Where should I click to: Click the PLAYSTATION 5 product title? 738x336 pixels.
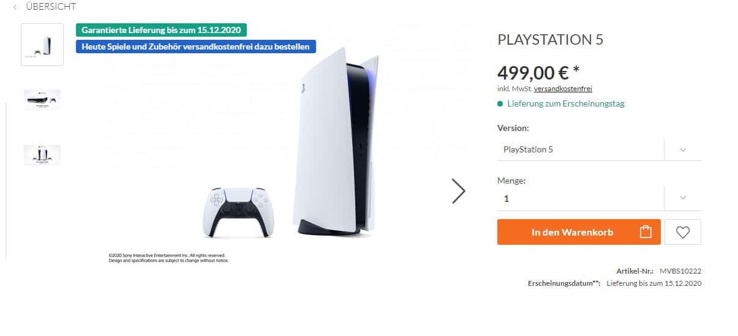pos(550,40)
